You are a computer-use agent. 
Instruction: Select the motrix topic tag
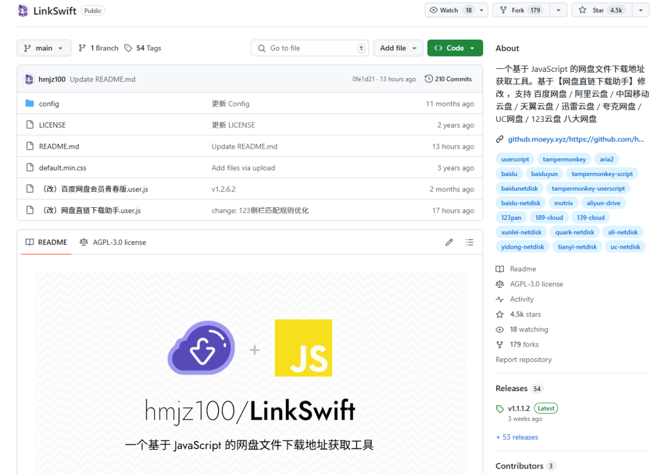[x=563, y=203]
